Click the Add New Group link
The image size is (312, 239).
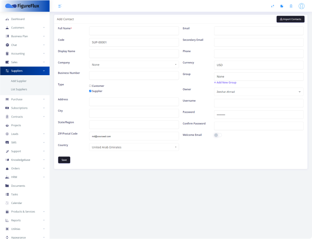(225, 82)
